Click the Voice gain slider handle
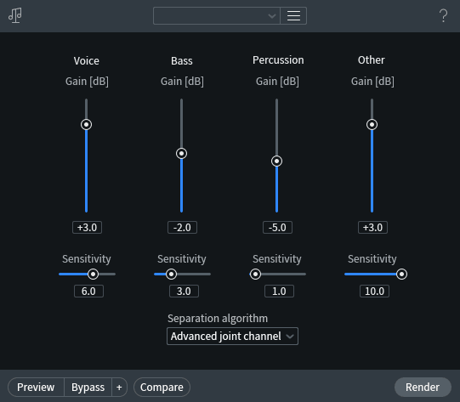This screenshot has width=460, height=402. pos(86,125)
